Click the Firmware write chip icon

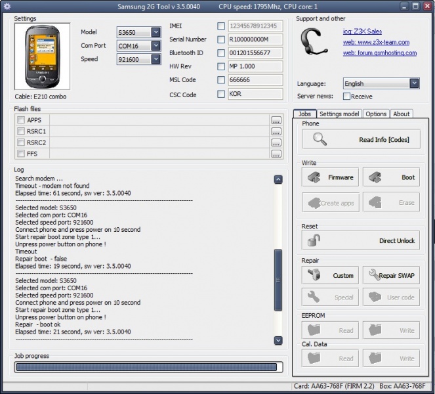click(314, 177)
